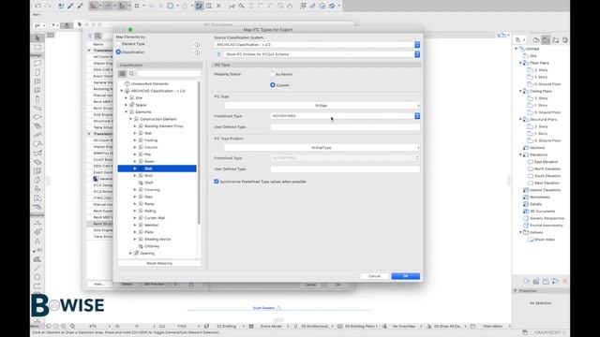Expand the Site classification node
The height and width of the screenshot is (337, 600).
(127, 97)
